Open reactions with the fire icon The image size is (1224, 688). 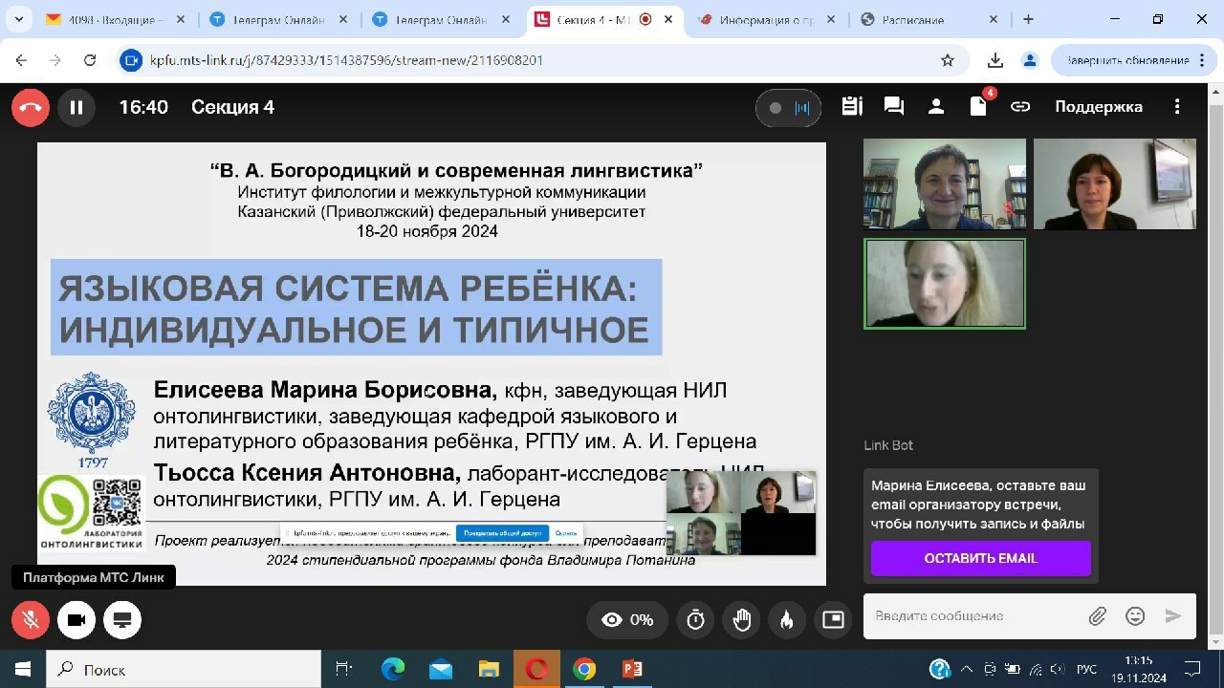(787, 619)
